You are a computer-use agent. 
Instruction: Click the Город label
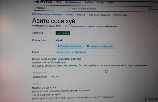36,52
